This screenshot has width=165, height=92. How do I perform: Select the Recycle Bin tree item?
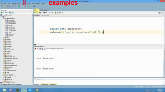coord(9,79)
